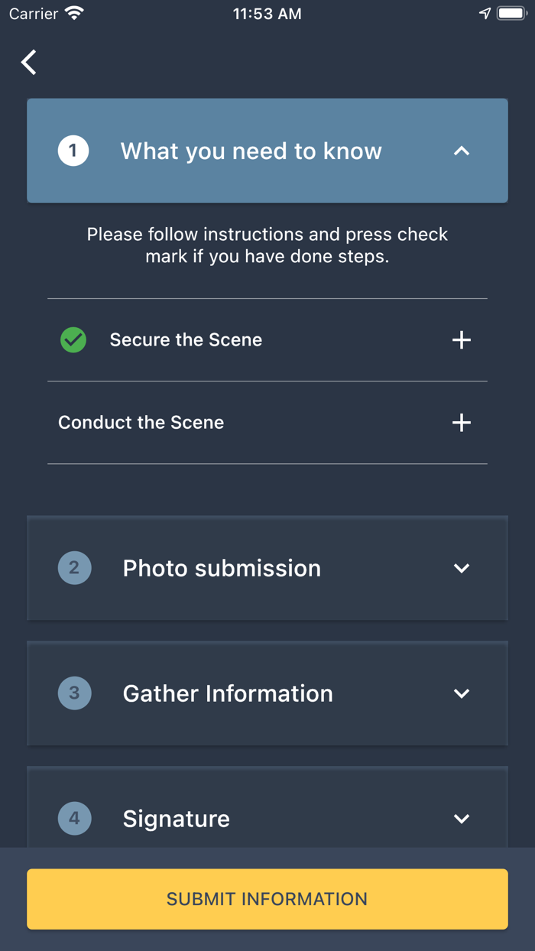This screenshot has width=535, height=951.
Task: Tap the back arrow icon
Action: coord(29,62)
